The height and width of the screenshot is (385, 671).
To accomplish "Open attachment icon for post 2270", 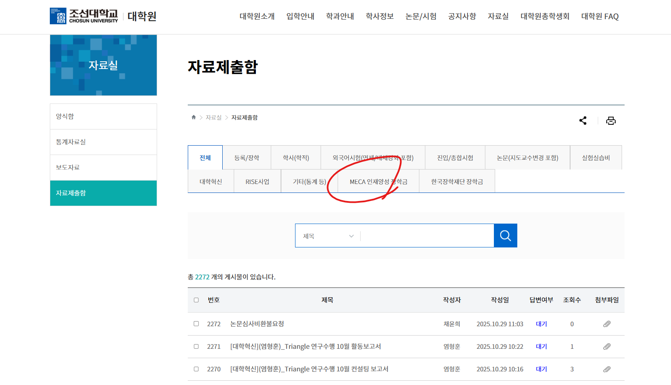I will click(x=607, y=369).
